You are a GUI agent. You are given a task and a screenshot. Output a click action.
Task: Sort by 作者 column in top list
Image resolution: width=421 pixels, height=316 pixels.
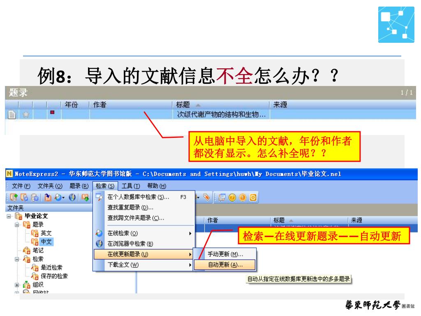click(130, 105)
